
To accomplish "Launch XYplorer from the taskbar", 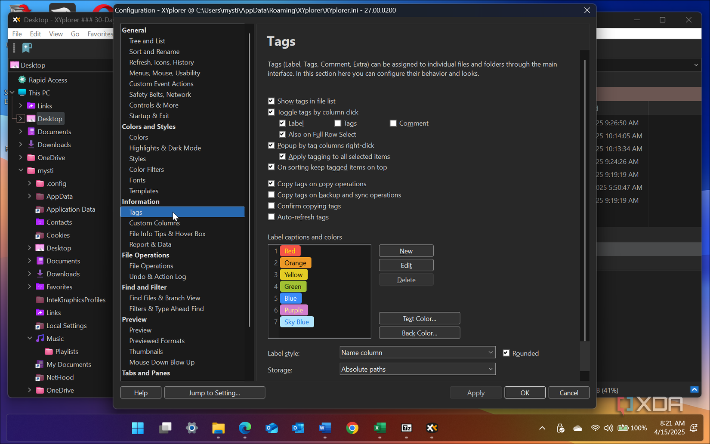I will [432, 428].
